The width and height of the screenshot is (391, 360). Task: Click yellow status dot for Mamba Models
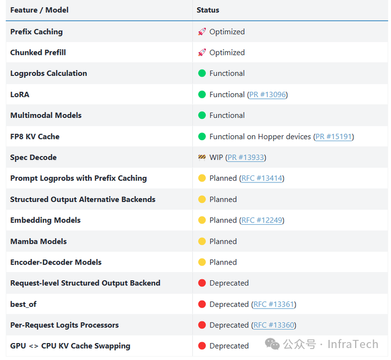[x=202, y=242]
